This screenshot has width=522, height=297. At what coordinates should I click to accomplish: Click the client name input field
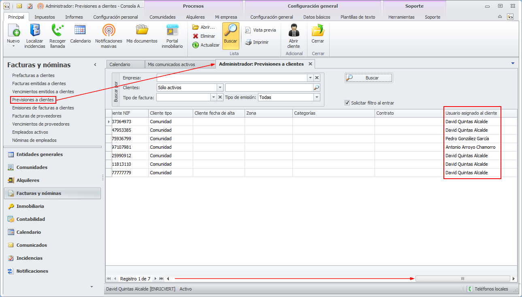click(x=269, y=88)
